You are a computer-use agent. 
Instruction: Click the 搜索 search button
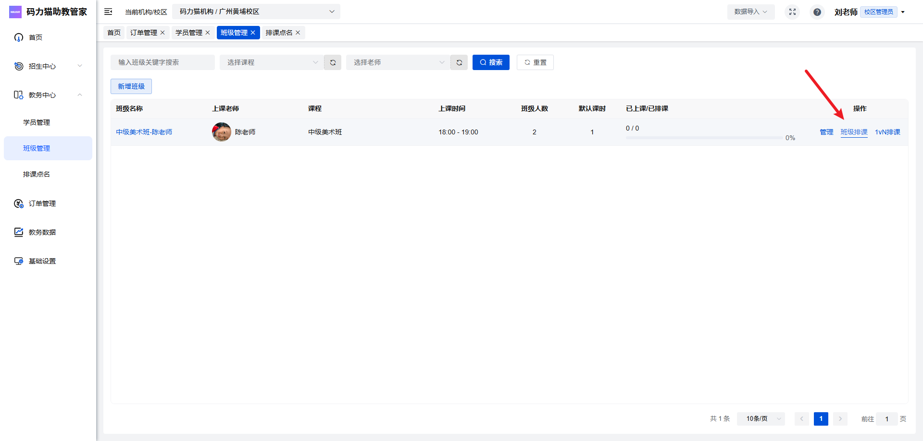(491, 62)
